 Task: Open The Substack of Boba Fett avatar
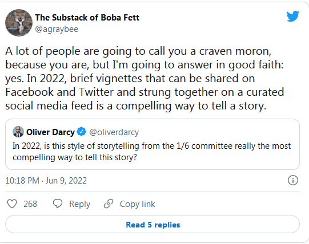pyautogui.click(x=19, y=23)
